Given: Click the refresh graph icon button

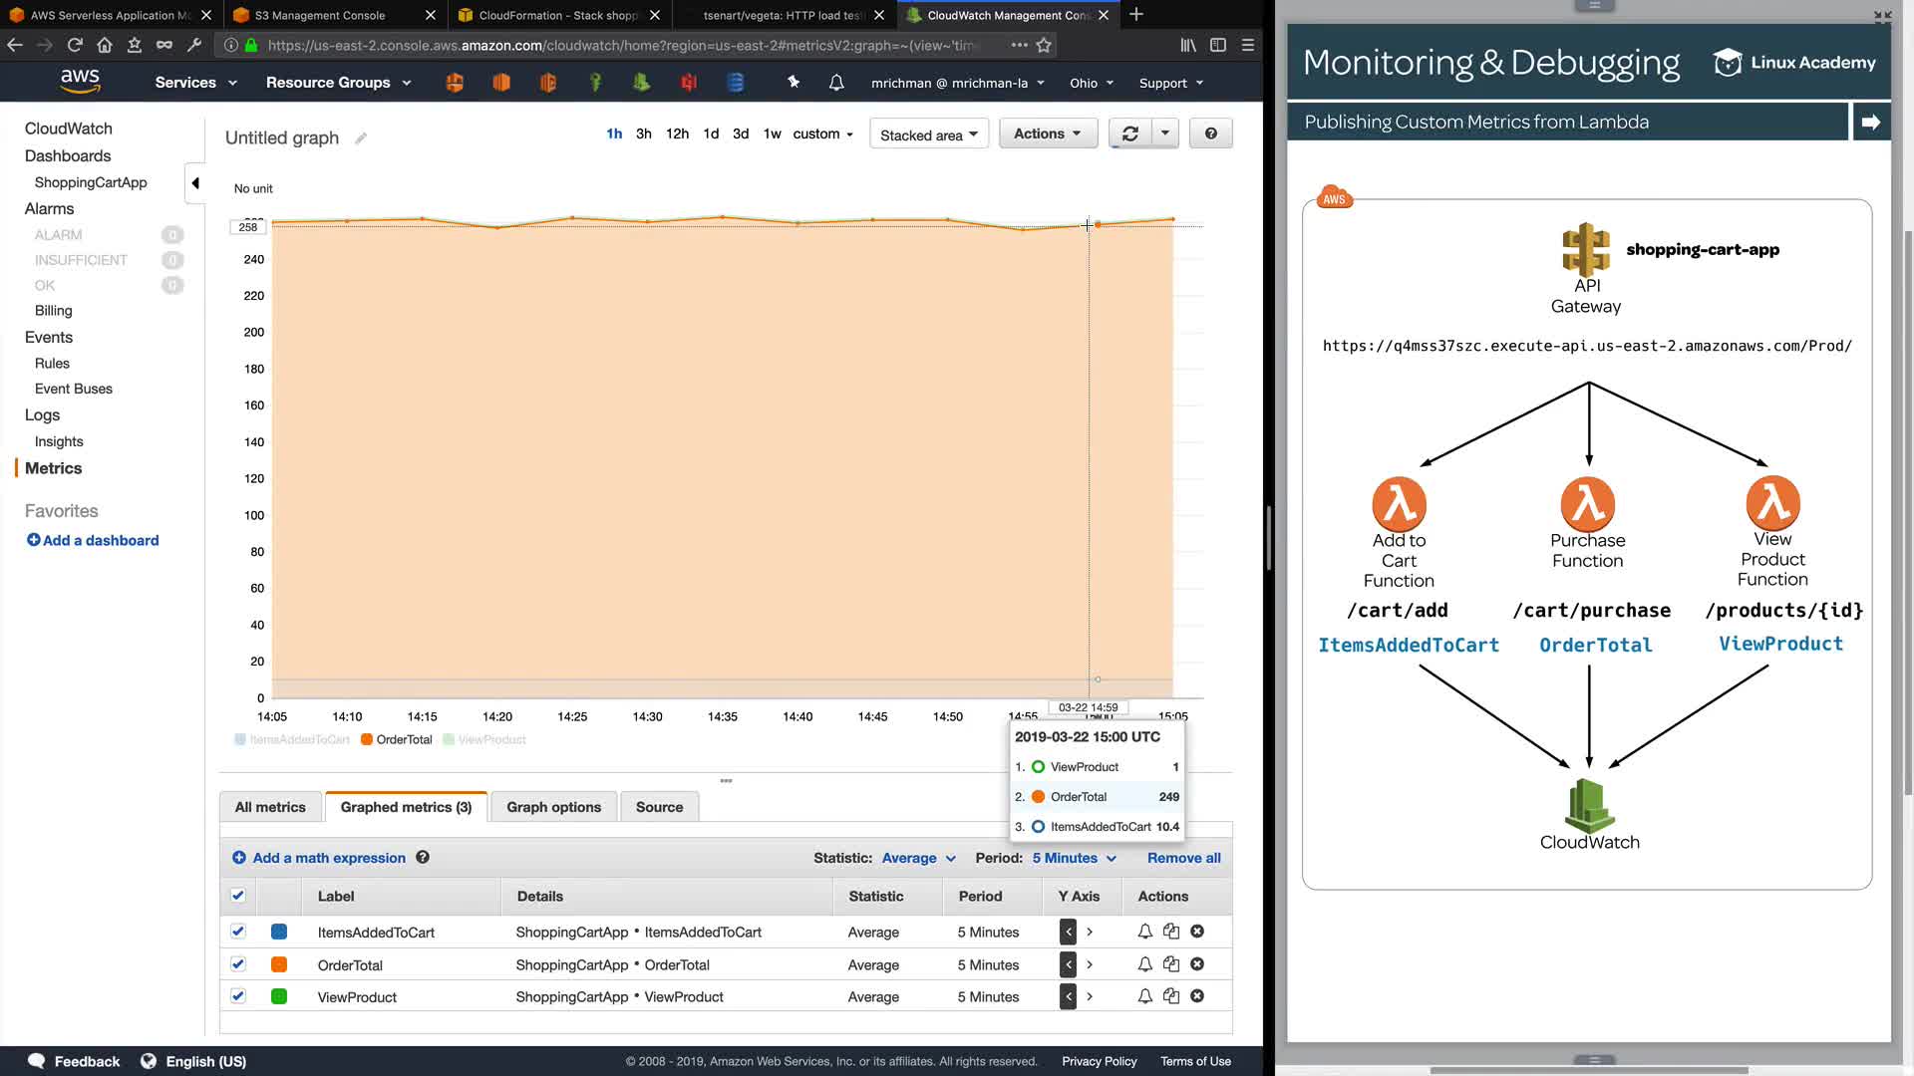Looking at the screenshot, I should 1129,134.
